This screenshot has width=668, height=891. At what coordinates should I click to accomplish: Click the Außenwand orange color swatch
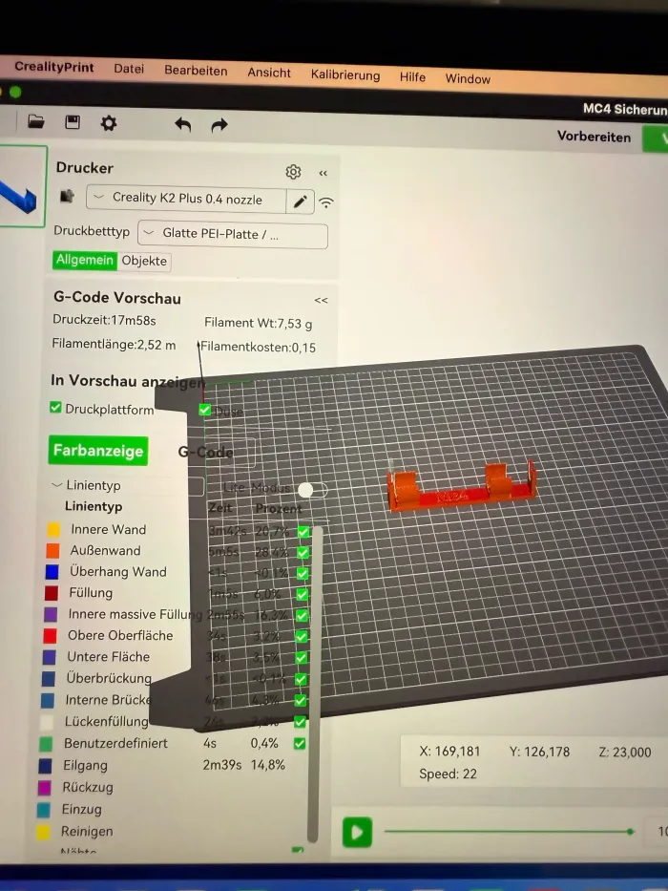click(x=52, y=551)
